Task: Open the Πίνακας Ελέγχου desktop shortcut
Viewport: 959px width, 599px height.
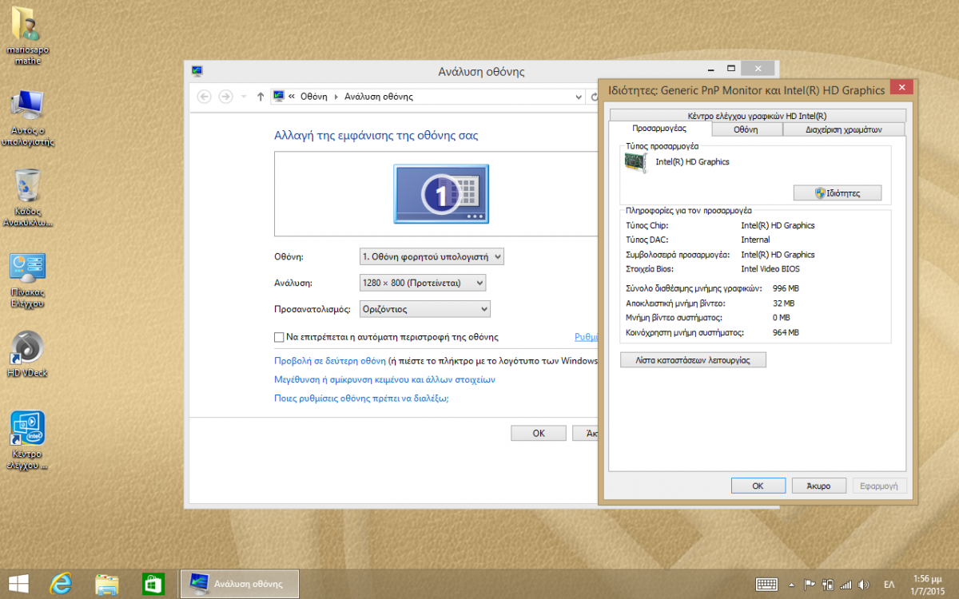Action: (28, 280)
